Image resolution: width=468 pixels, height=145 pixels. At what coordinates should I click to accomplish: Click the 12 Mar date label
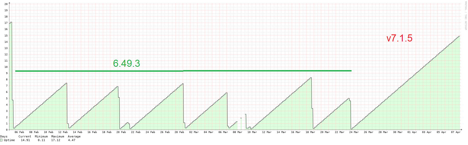pos(267,132)
